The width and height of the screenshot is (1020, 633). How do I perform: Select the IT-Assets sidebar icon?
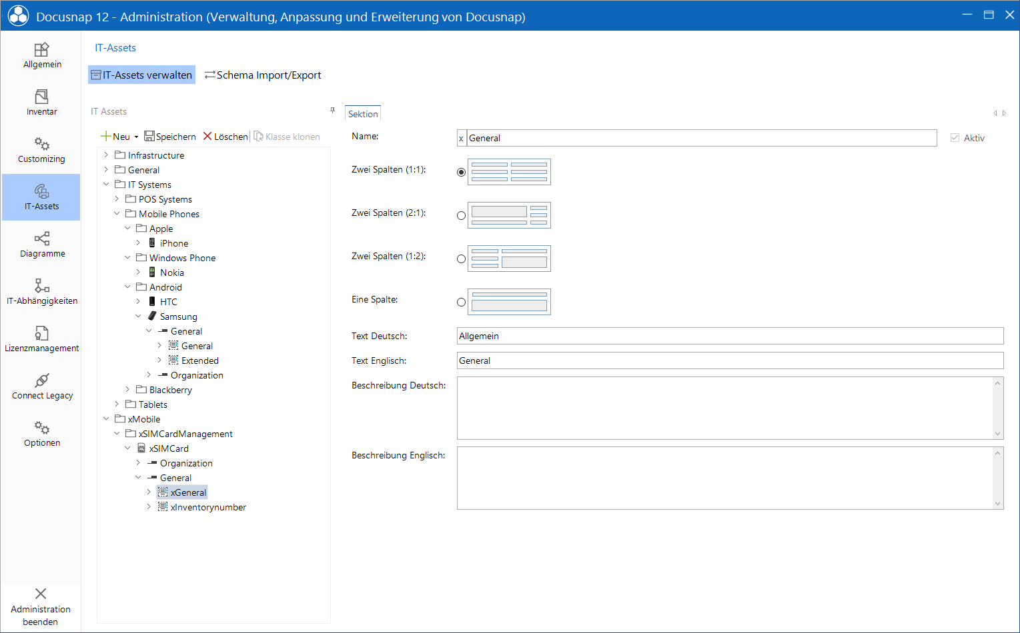coord(42,191)
